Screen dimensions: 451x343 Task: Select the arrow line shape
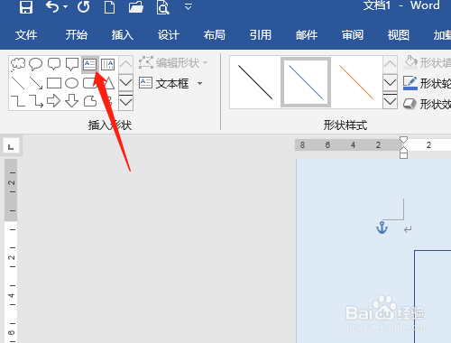click(36, 83)
